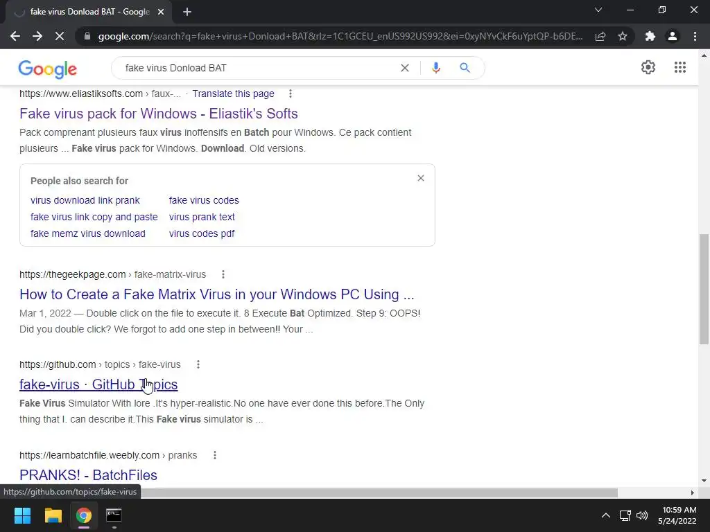Viewport: 710px width, 532px height.
Task: Open Google quick settings gear
Action: pos(648,67)
